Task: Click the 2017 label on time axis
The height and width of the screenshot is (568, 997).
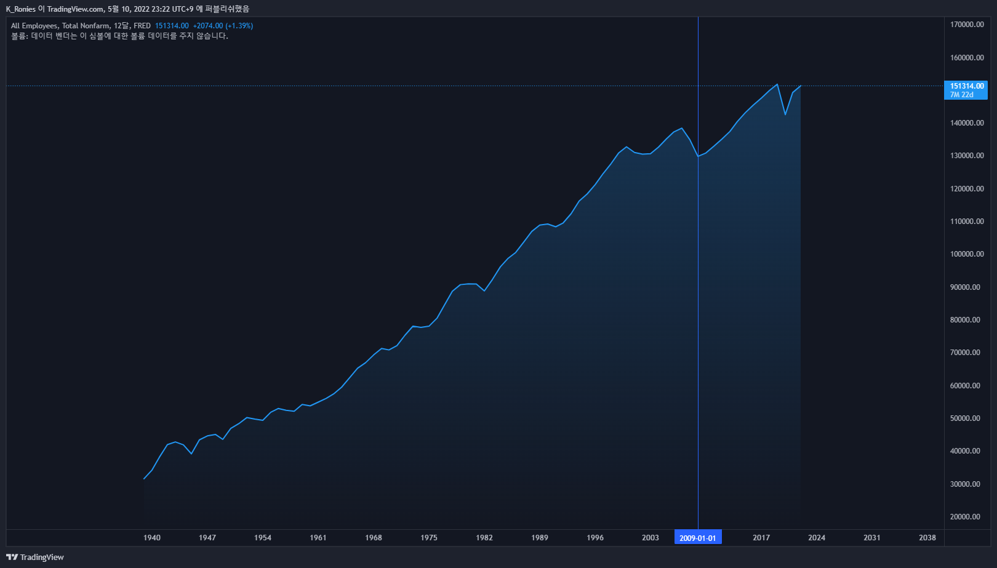Action: tap(761, 538)
